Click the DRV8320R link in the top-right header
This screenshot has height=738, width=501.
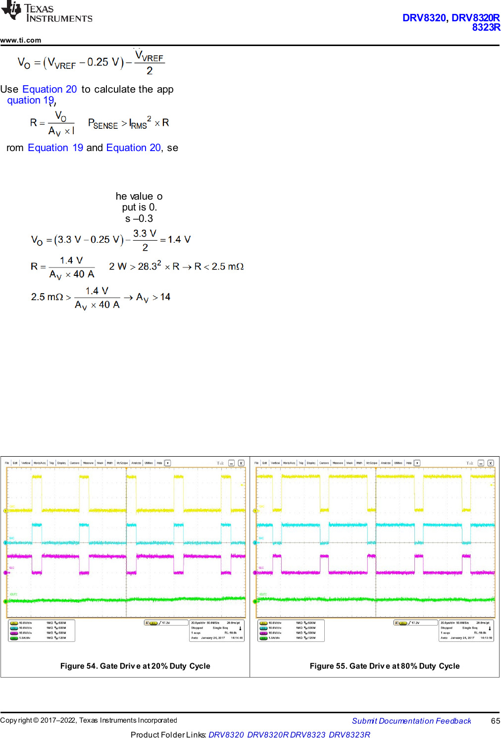click(475, 18)
